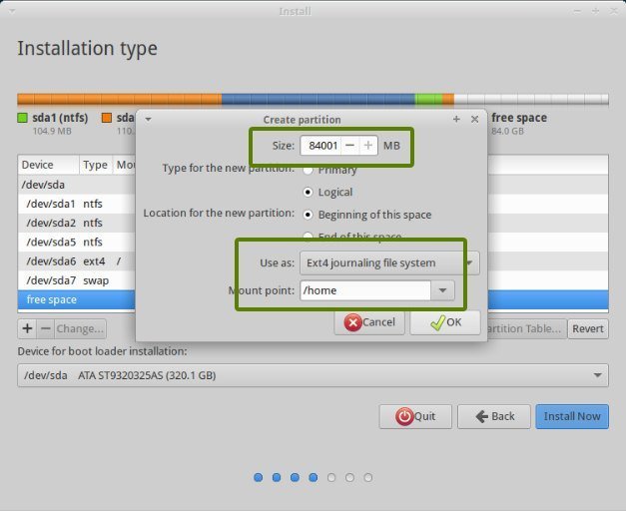Select the /dev/sda7 swap row
The image size is (626, 511).
[77, 280]
